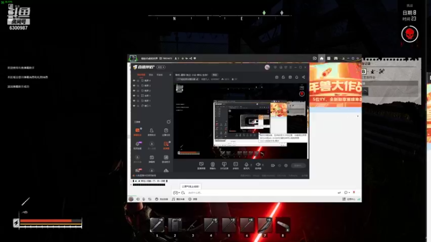
Task: Select game hotbar slot 8
Action: point(283,225)
